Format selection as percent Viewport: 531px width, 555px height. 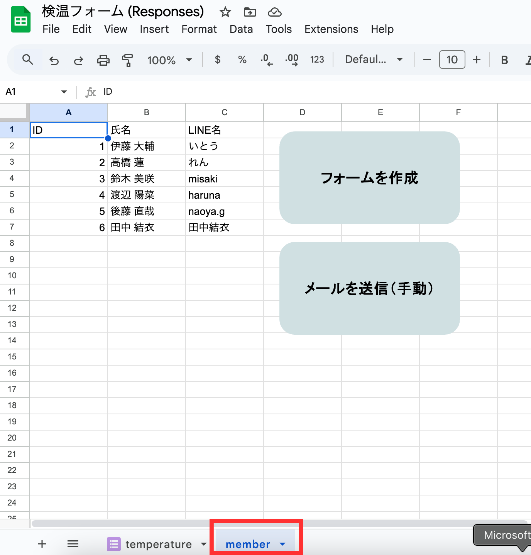point(242,60)
